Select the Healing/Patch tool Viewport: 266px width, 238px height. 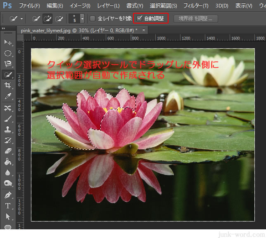click(x=8, y=108)
